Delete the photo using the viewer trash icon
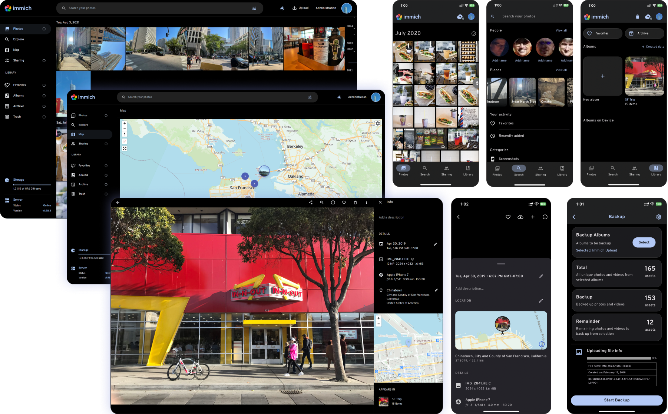Screen dimensions: 668x414 point(355,203)
